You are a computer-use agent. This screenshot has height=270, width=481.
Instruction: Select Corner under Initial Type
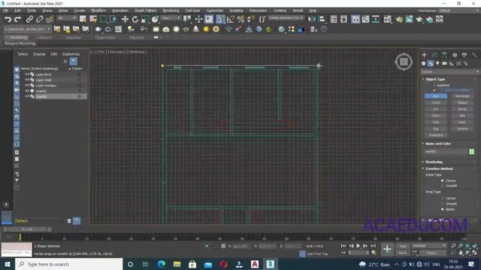443,181
